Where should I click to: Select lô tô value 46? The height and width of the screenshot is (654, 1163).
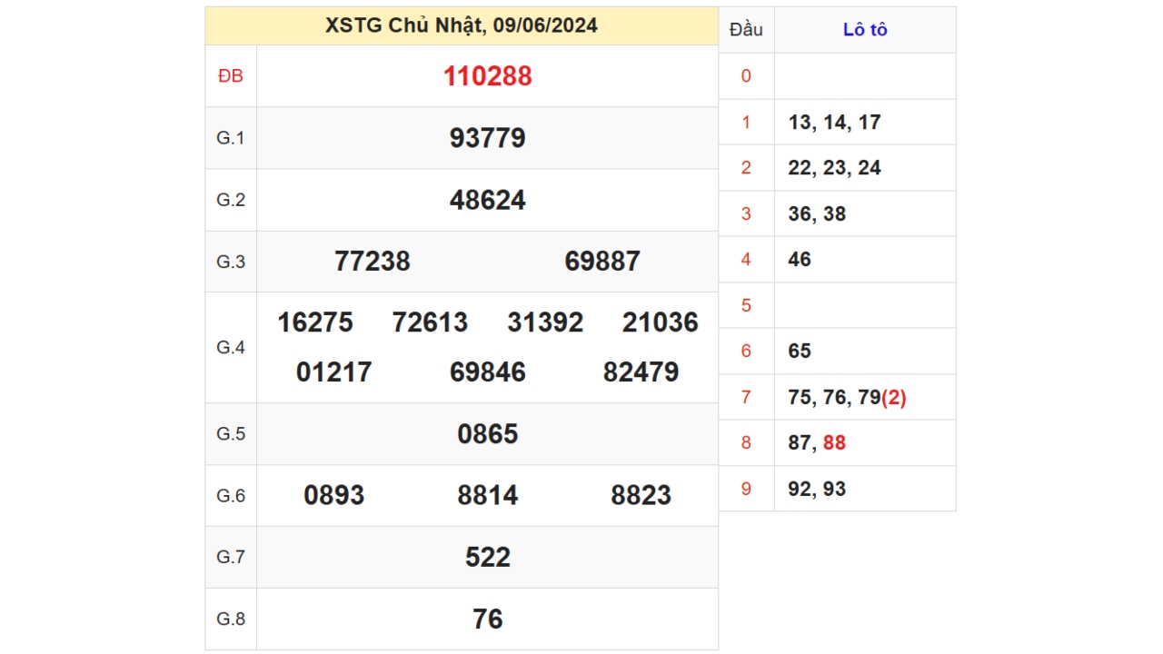[x=800, y=260]
